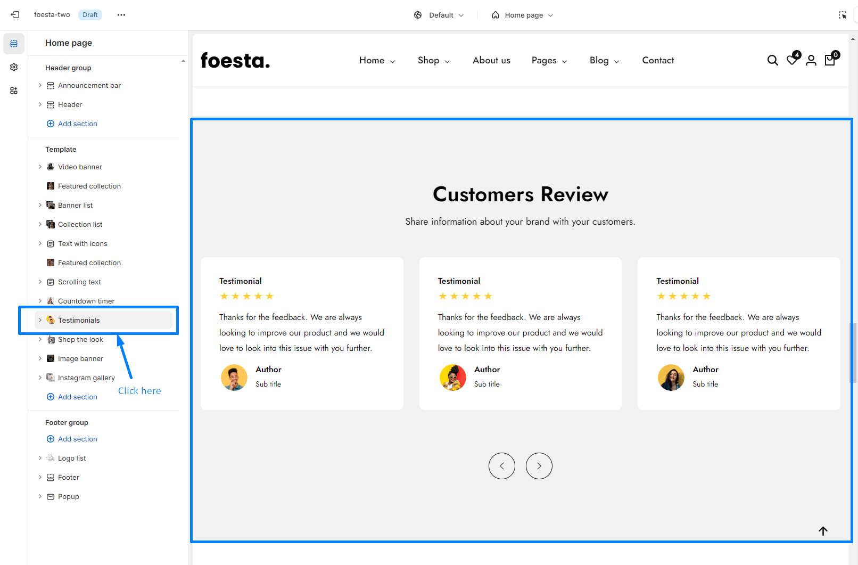Open the Shop menu in store navigation
This screenshot has height=565, width=858.
tap(433, 61)
